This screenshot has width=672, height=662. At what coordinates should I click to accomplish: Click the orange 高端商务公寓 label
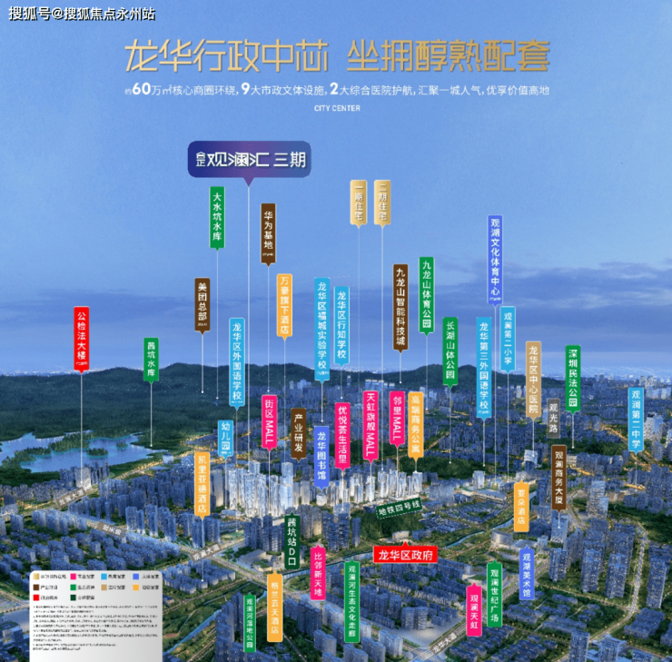tap(415, 425)
